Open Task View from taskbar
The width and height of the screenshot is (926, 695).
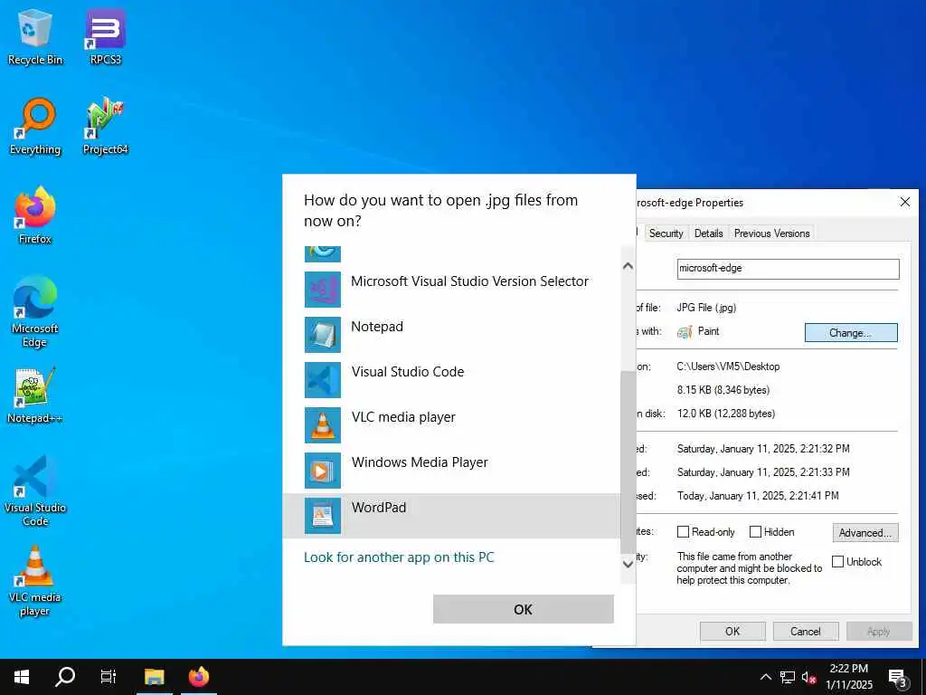point(109,677)
